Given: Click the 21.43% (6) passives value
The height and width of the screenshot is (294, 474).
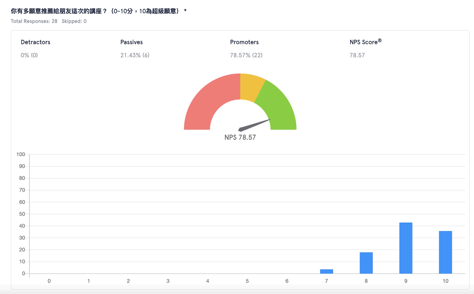Looking at the screenshot, I should (135, 55).
